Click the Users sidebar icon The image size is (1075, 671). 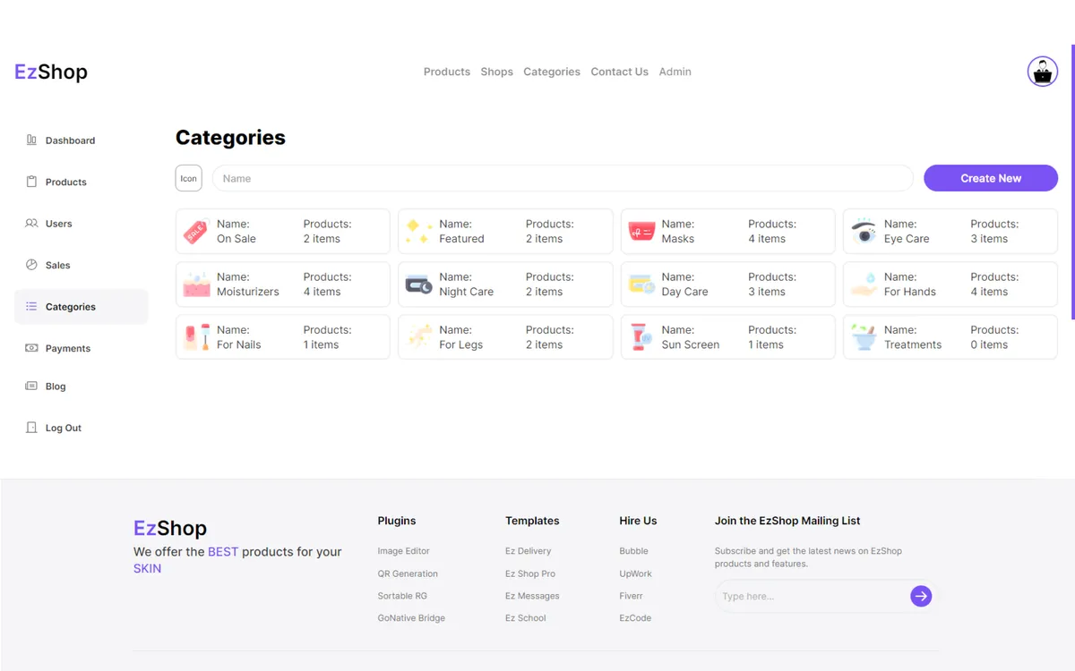point(31,224)
